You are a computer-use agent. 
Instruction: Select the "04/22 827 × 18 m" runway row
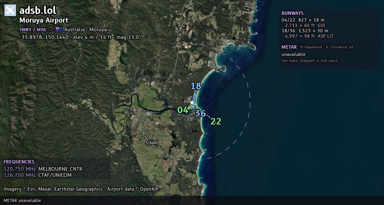click(x=303, y=20)
